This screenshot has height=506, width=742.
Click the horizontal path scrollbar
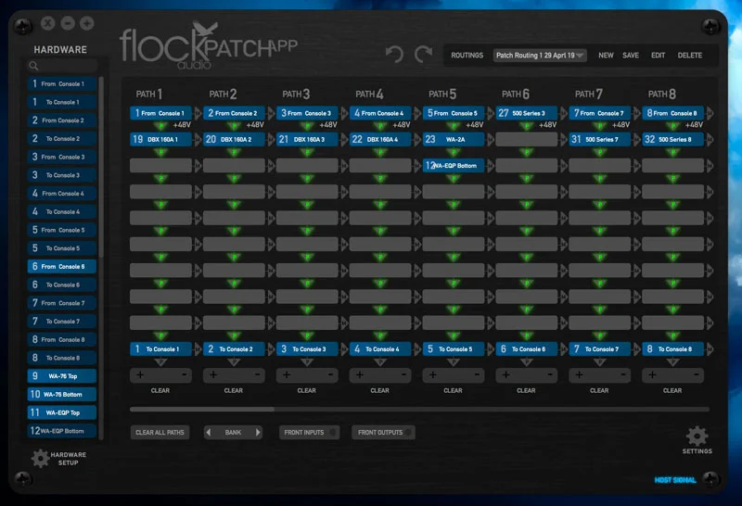(x=202, y=409)
